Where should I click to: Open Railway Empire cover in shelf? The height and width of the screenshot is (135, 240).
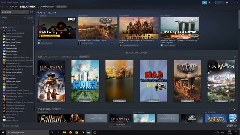coord(187,81)
